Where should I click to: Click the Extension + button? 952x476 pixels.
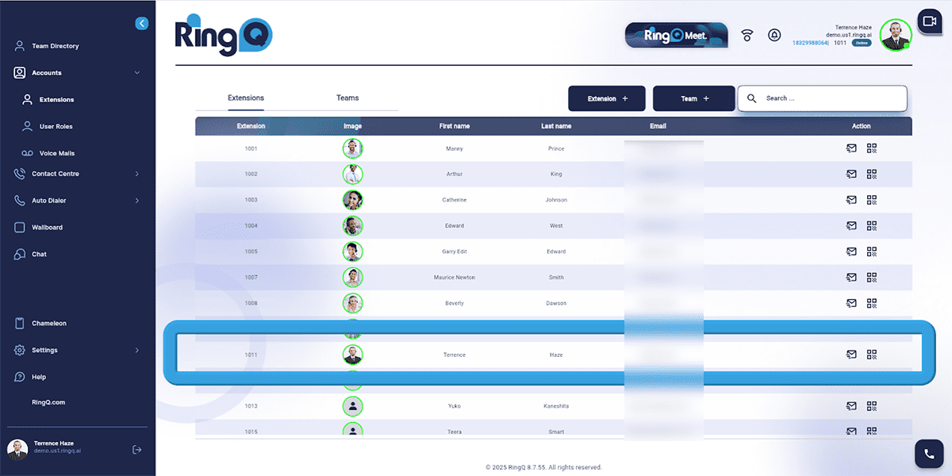(607, 98)
